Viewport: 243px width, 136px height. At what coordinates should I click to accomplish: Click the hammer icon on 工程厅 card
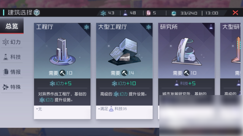pos(63,73)
